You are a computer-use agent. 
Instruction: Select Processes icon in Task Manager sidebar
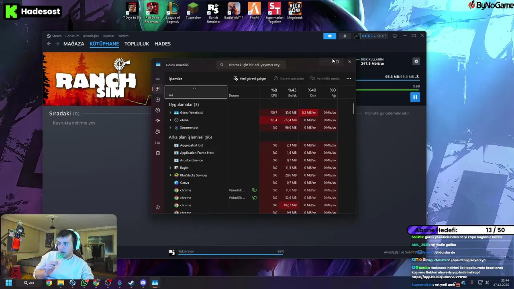point(158,89)
